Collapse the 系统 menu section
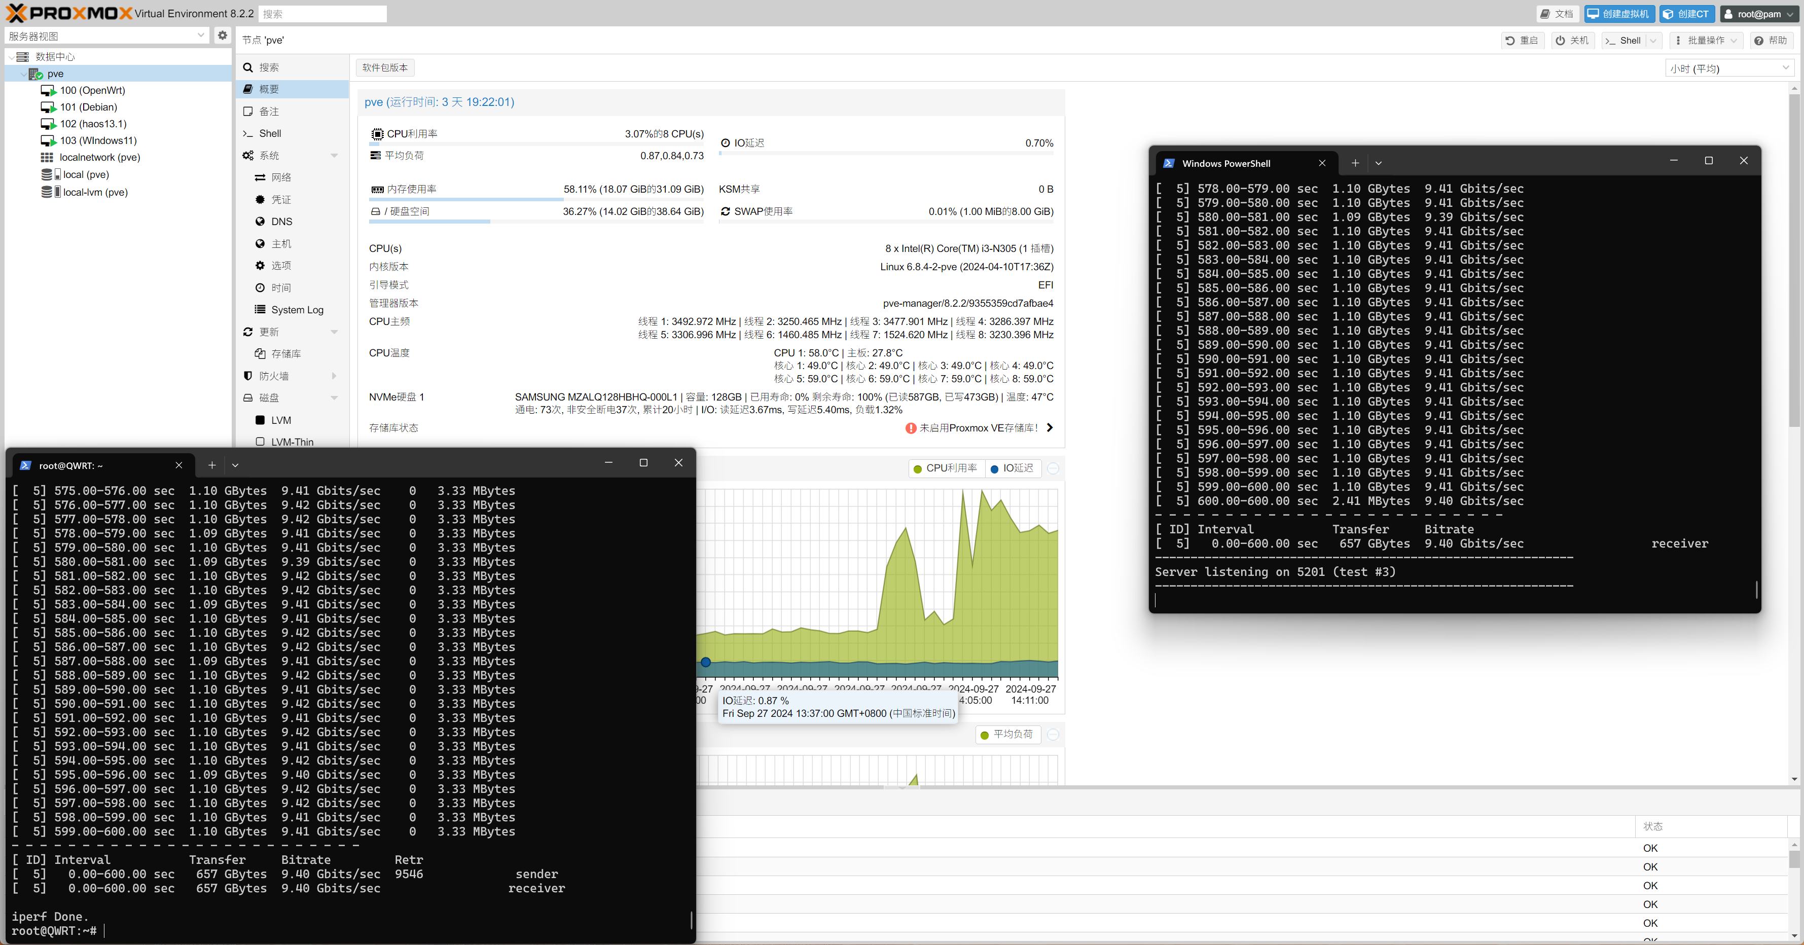The height and width of the screenshot is (945, 1804). click(x=334, y=156)
